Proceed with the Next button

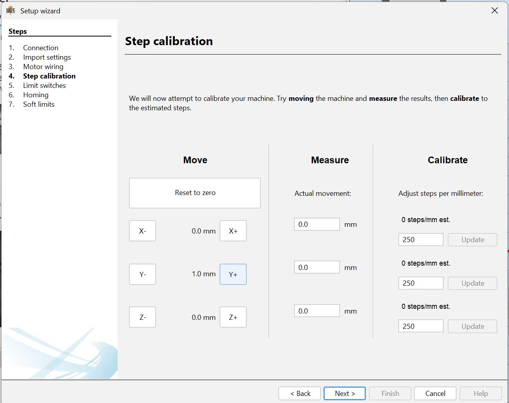pyautogui.click(x=344, y=393)
